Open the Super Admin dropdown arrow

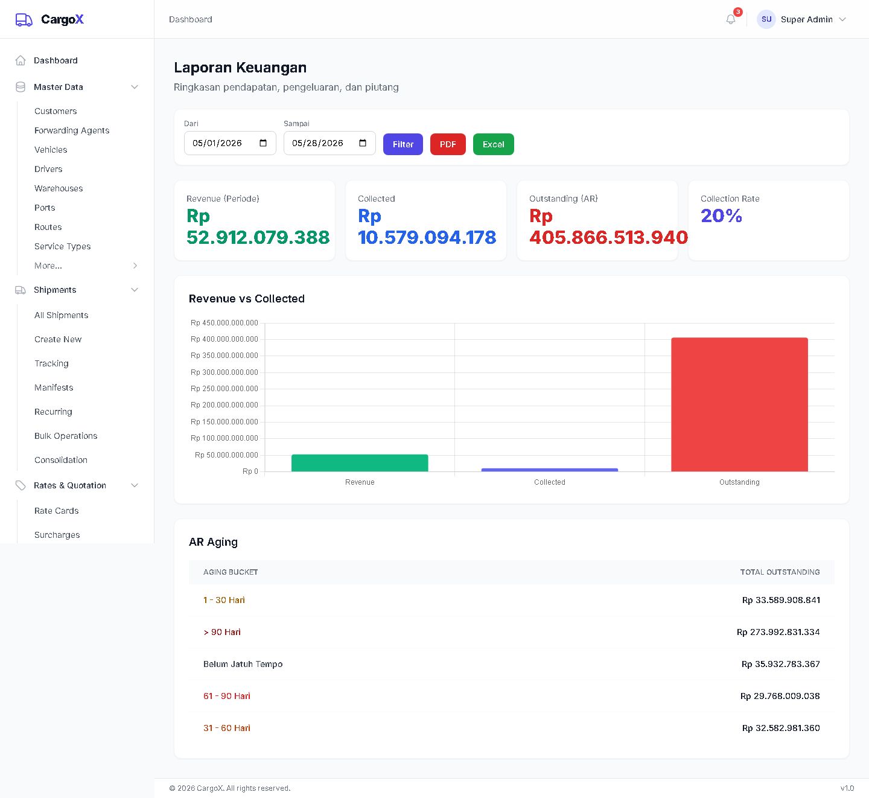[842, 19]
